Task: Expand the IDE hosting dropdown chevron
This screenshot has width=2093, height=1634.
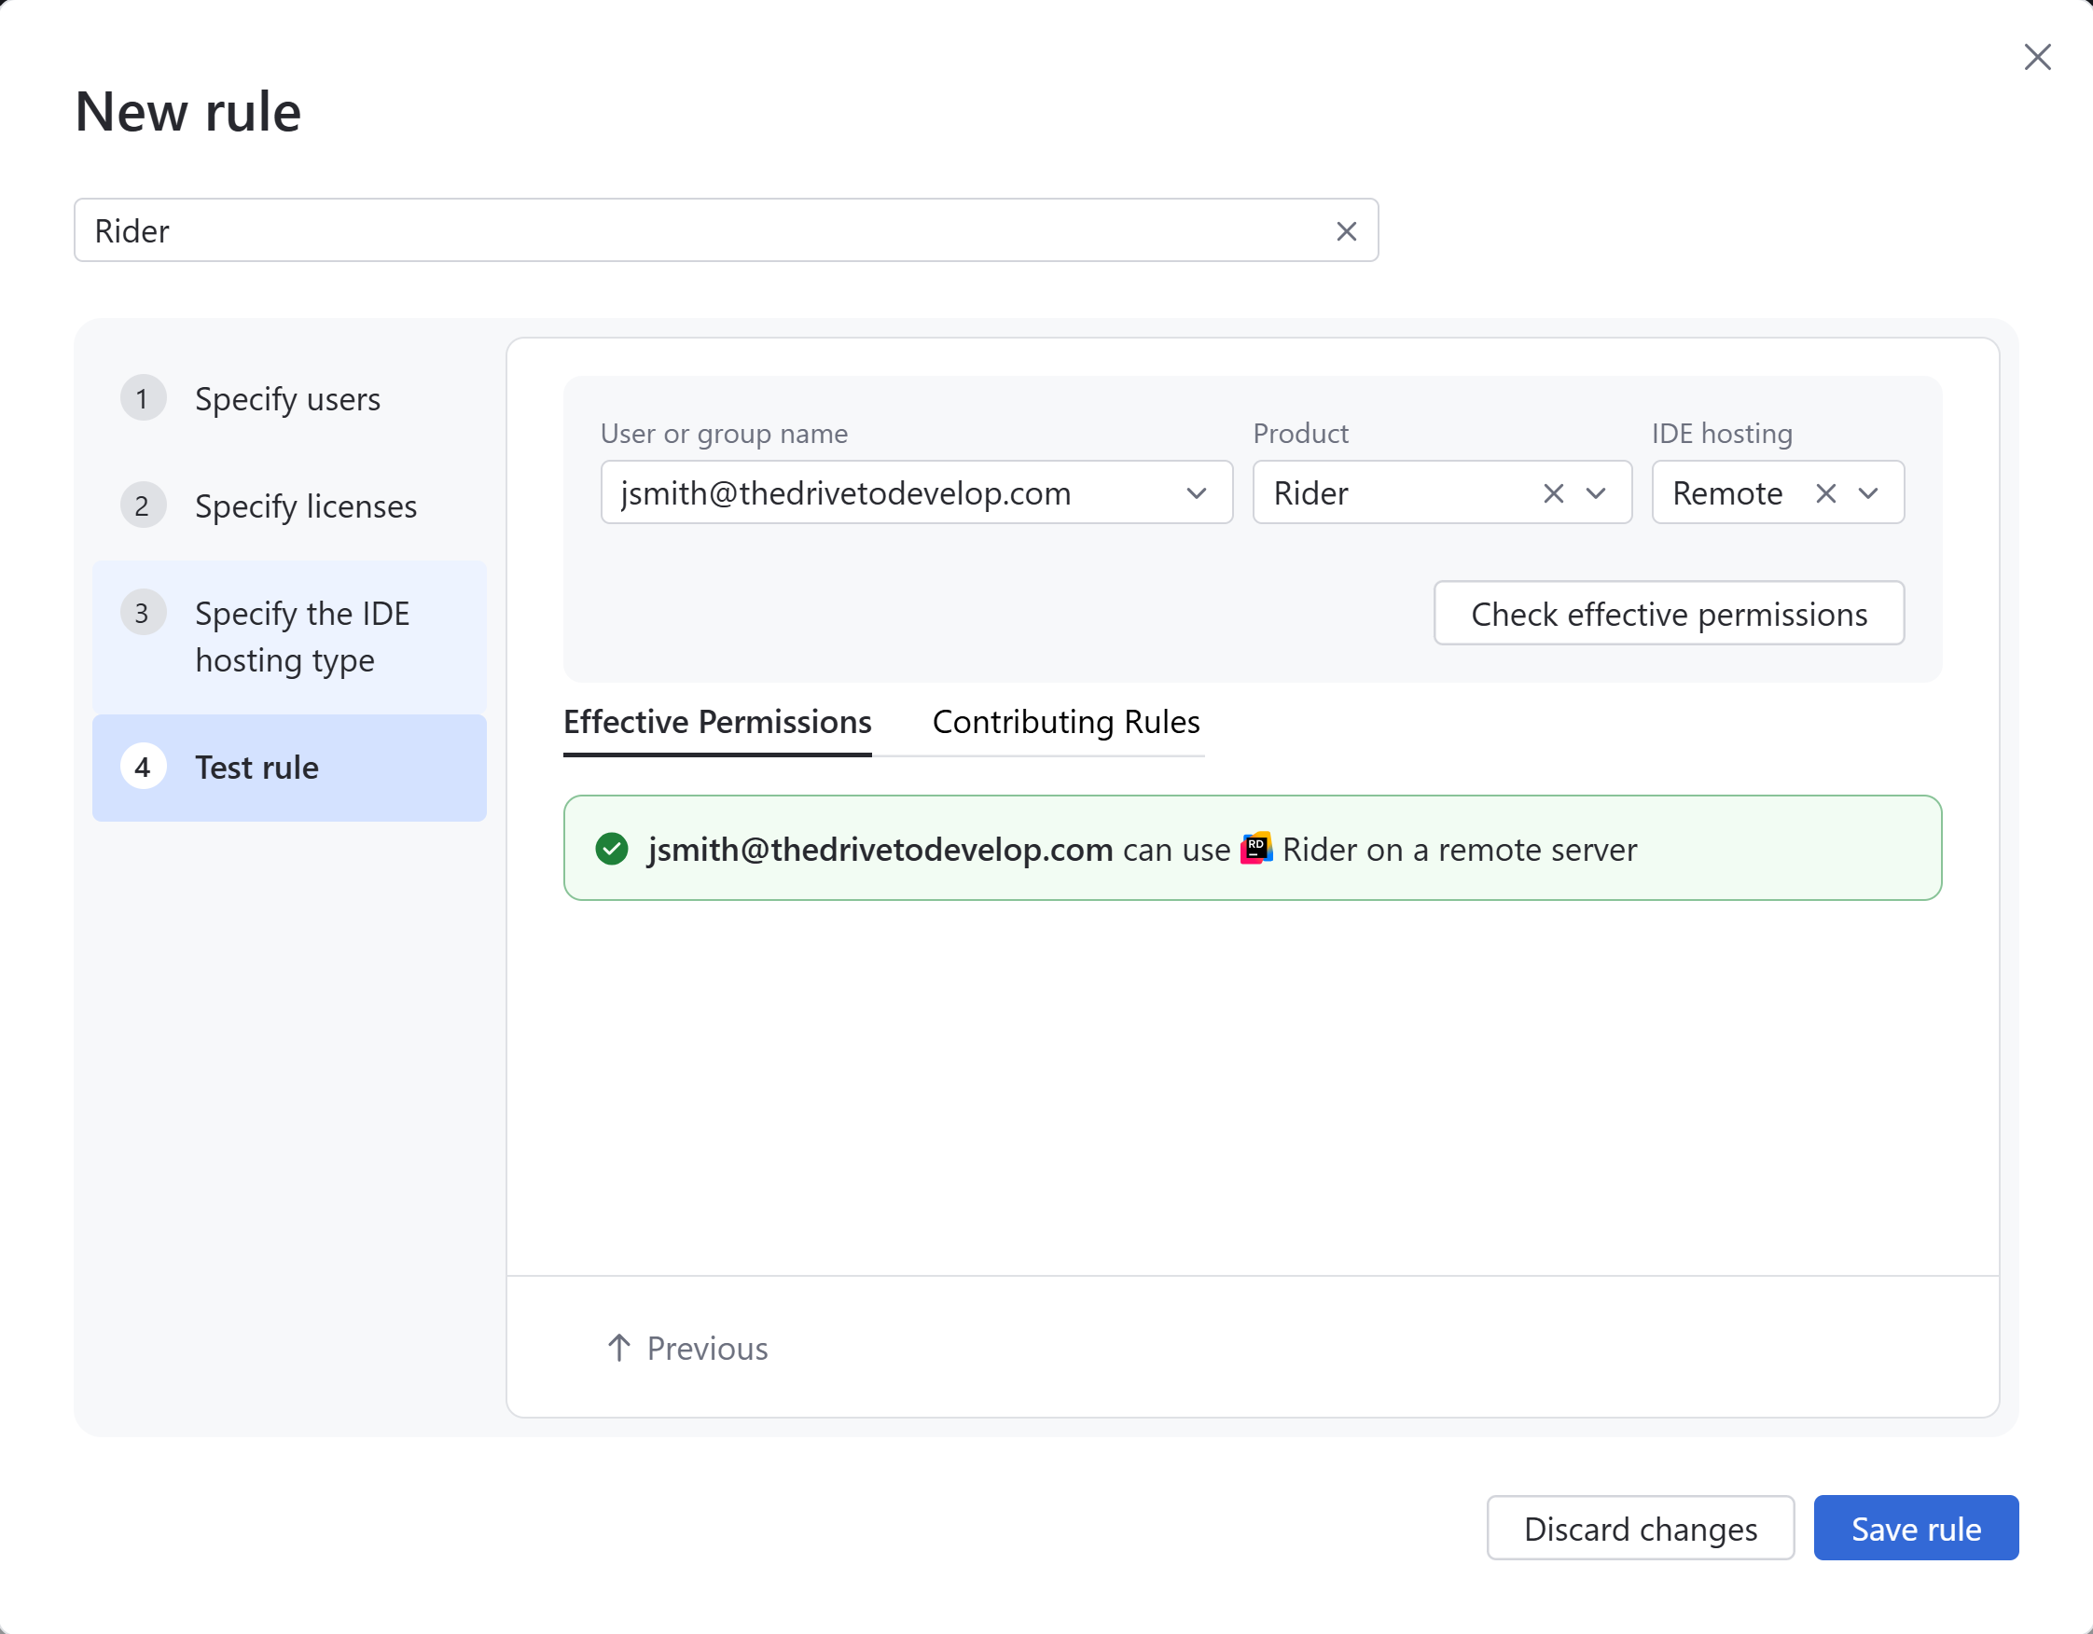Action: (1868, 492)
